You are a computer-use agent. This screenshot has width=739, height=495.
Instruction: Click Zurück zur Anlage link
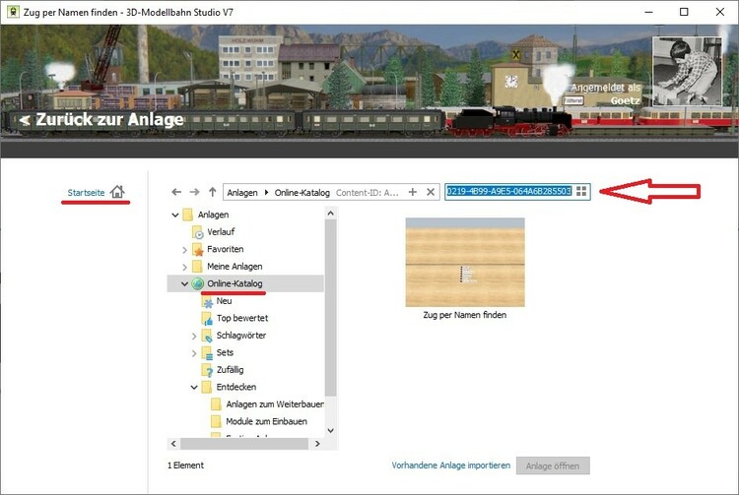(101, 119)
